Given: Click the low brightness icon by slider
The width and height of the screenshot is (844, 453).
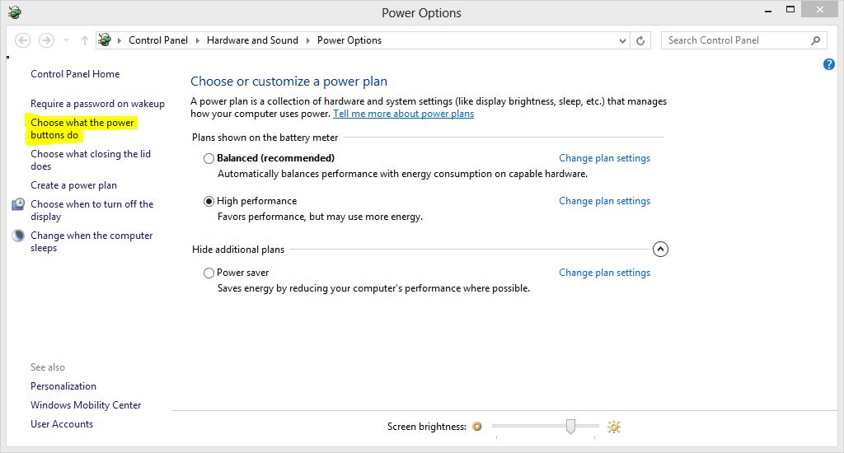Looking at the screenshot, I should pyautogui.click(x=477, y=427).
